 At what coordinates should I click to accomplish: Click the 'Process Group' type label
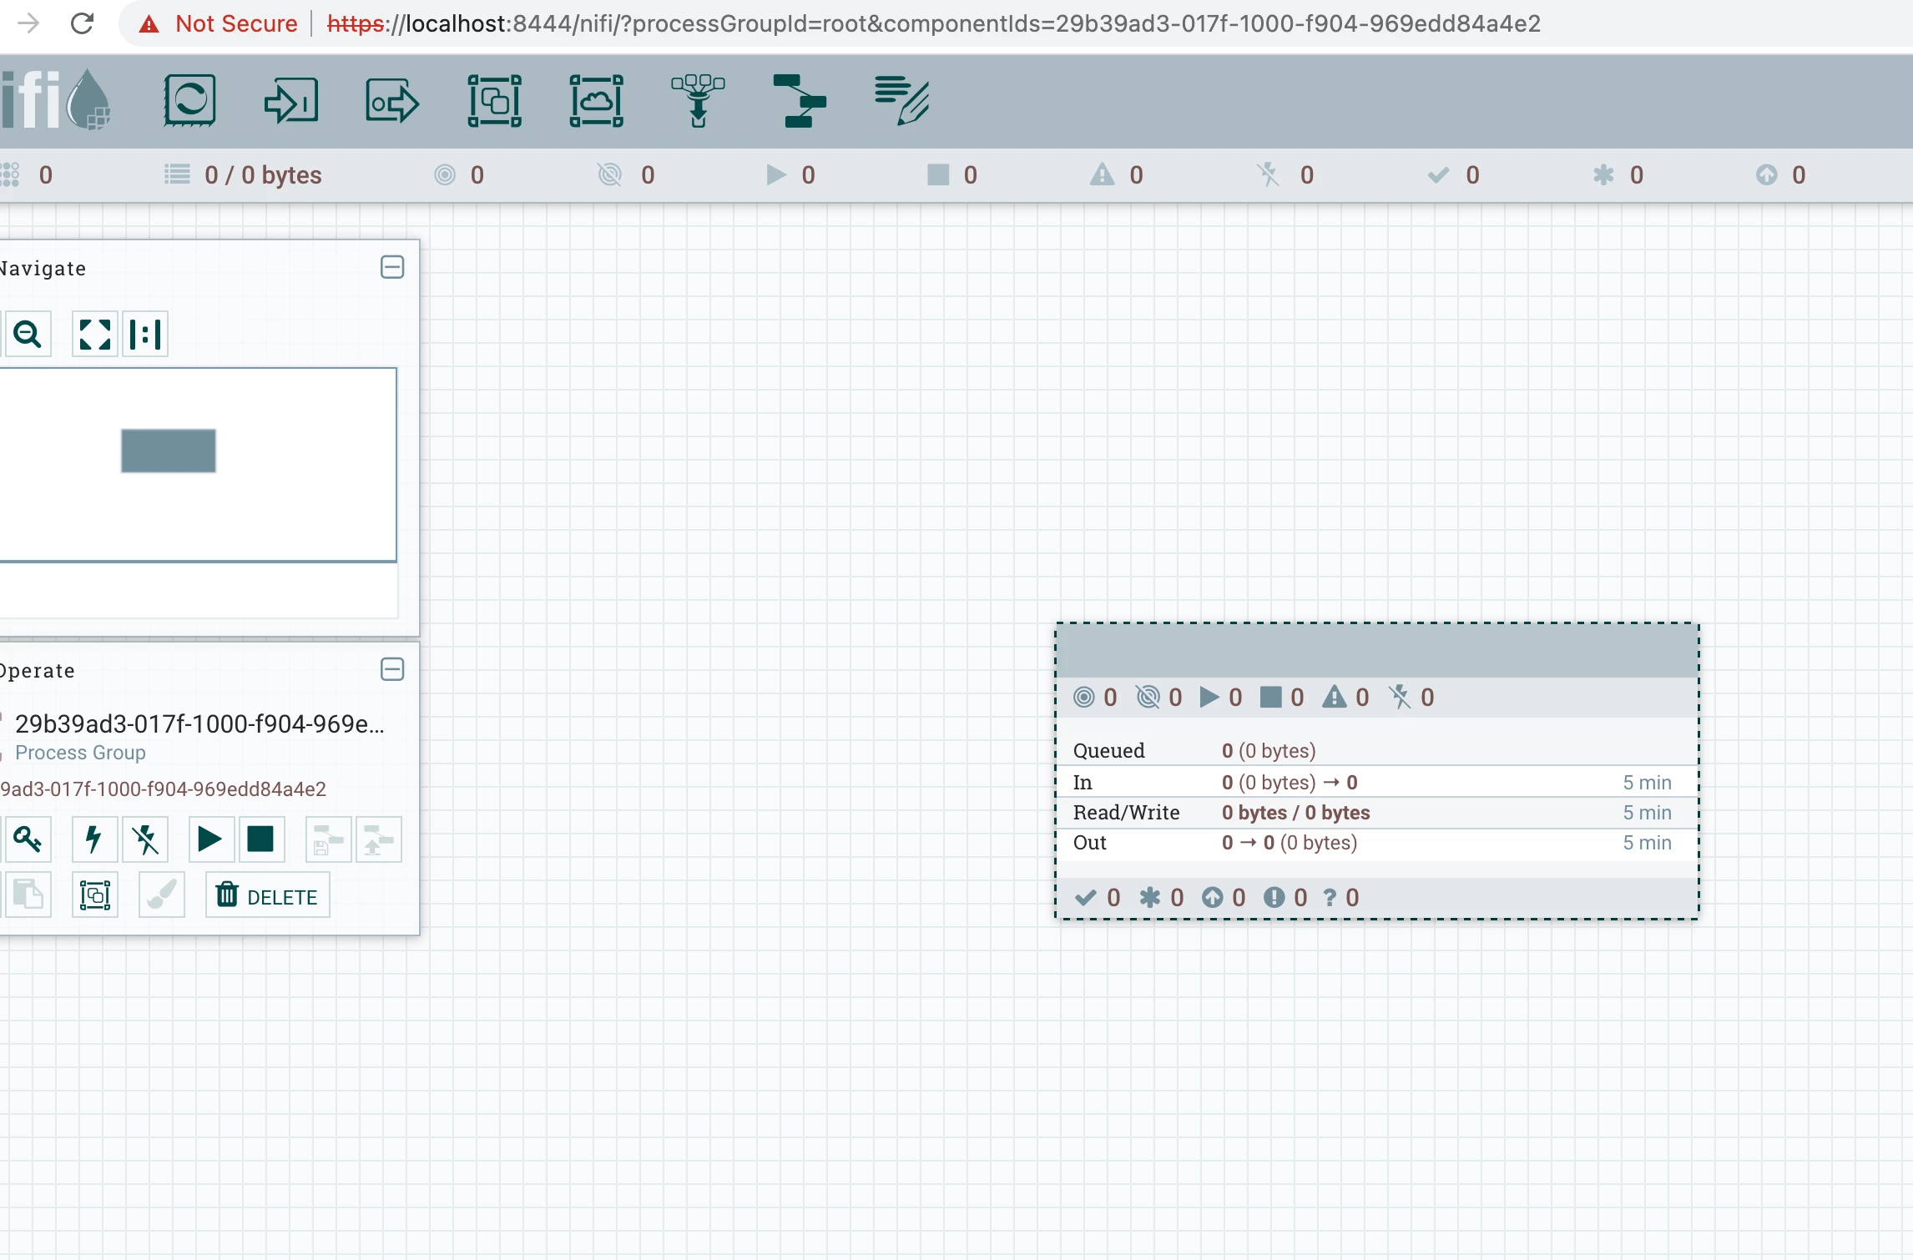[x=80, y=753]
